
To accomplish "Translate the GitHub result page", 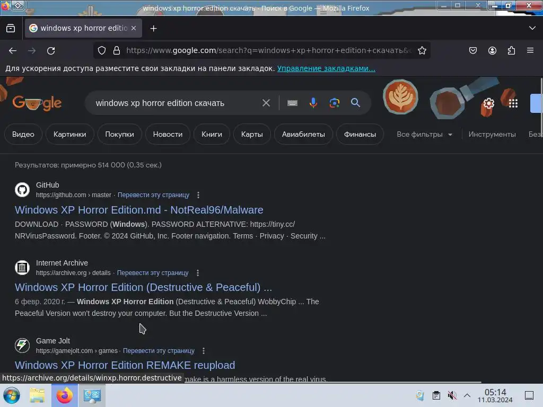I will point(153,195).
